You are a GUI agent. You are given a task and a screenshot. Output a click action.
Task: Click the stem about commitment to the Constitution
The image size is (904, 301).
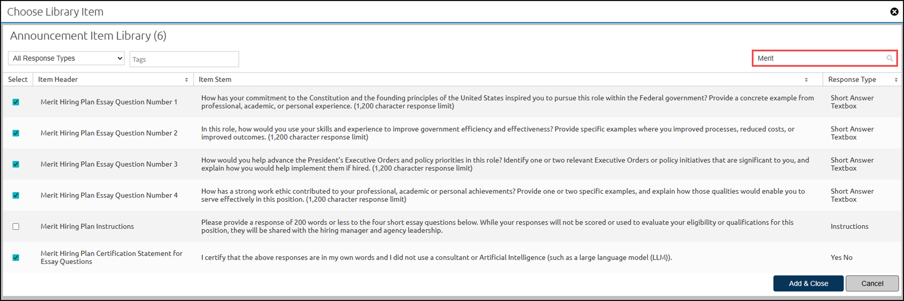pos(508,102)
